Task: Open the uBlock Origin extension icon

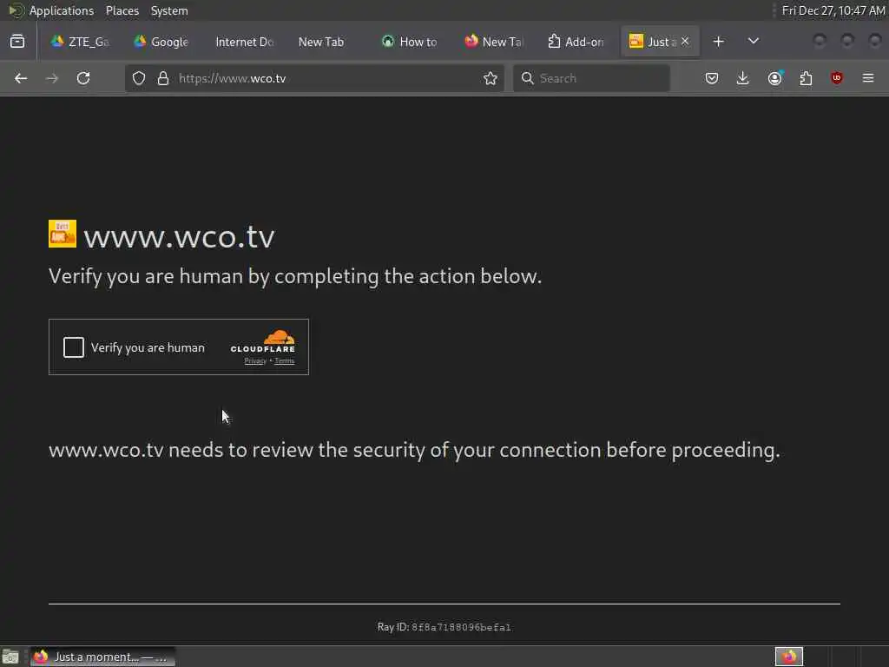Action: [837, 78]
